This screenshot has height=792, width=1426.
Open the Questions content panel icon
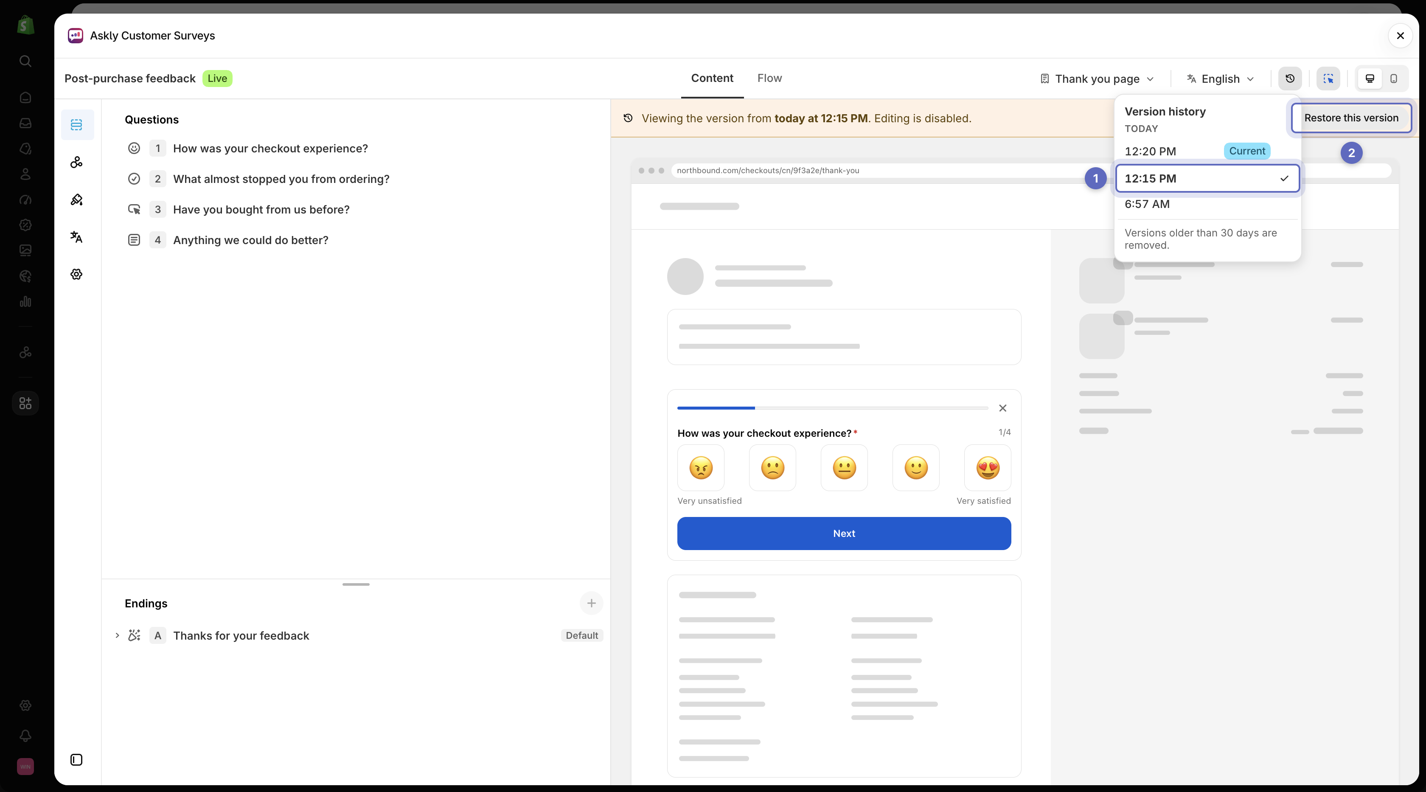coord(76,124)
